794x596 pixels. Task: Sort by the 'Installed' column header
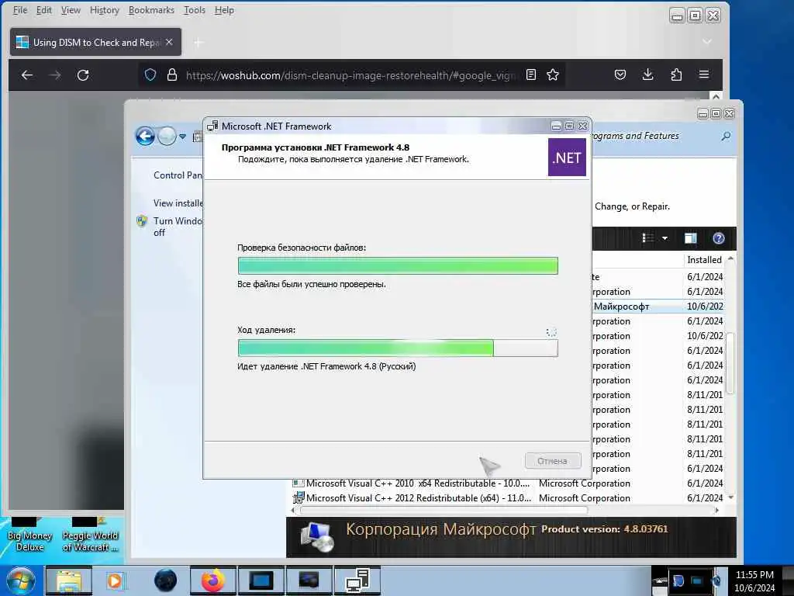[704, 260]
